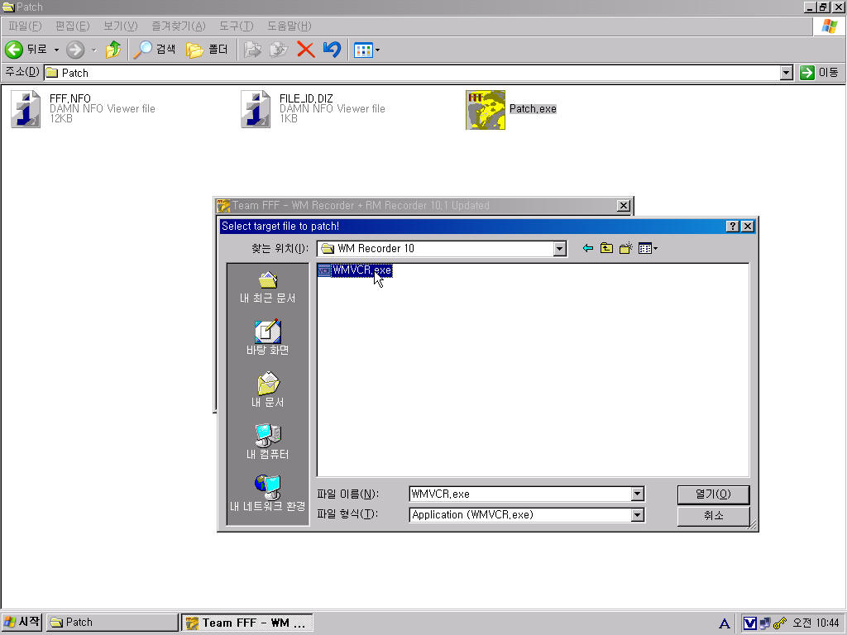
Task: Open the Explorer Views toolbar button
Action: tap(366, 50)
